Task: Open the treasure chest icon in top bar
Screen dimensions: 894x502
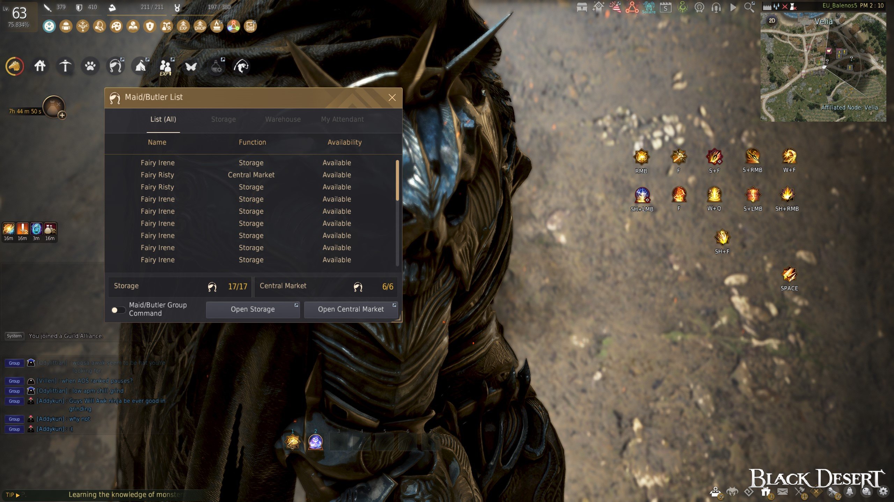Action: [x=582, y=7]
